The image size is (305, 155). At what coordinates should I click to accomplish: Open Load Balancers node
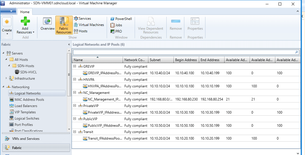23,106
